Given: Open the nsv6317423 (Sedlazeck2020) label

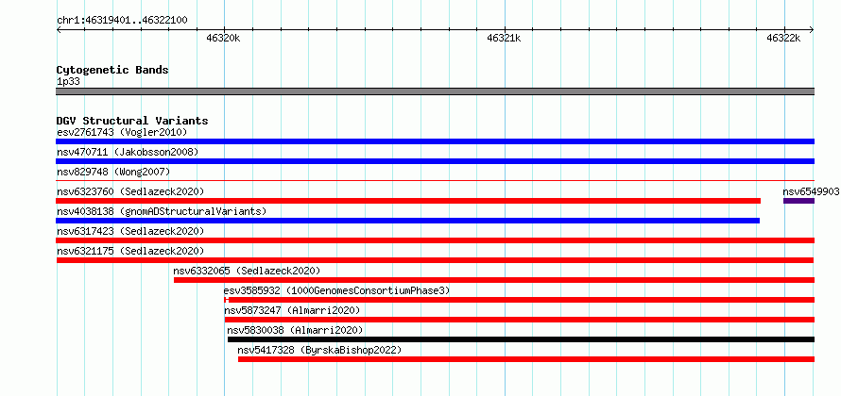Looking at the screenshot, I should [130, 231].
